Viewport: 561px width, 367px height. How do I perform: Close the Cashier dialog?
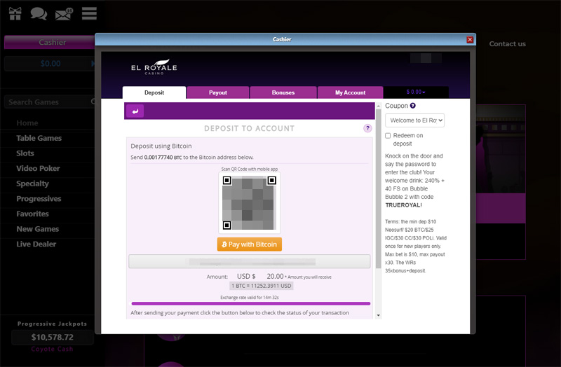click(470, 40)
